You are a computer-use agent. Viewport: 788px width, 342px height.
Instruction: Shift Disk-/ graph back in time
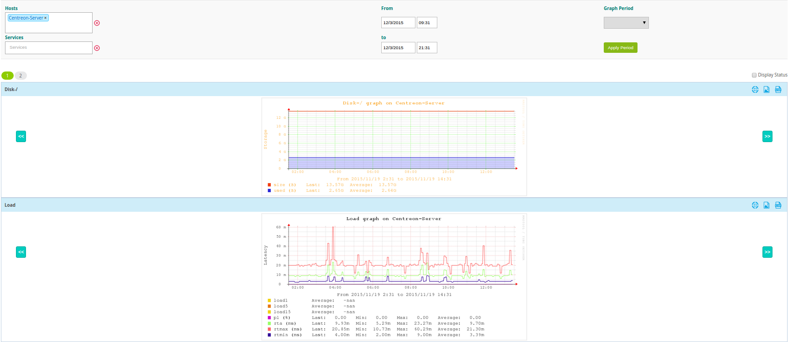pyautogui.click(x=21, y=137)
